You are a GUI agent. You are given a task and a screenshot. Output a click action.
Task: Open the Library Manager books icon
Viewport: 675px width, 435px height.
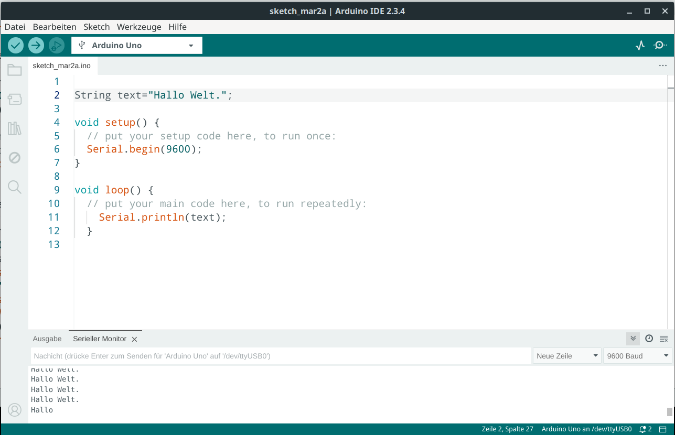point(15,128)
